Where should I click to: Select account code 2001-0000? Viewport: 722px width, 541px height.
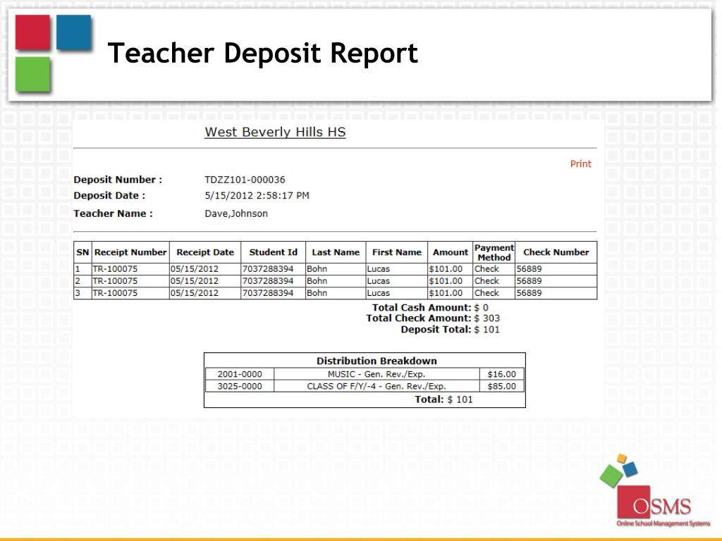(x=240, y=374)
